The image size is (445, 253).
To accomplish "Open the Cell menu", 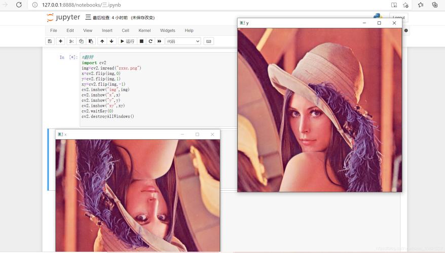I will tap(125, 30).
